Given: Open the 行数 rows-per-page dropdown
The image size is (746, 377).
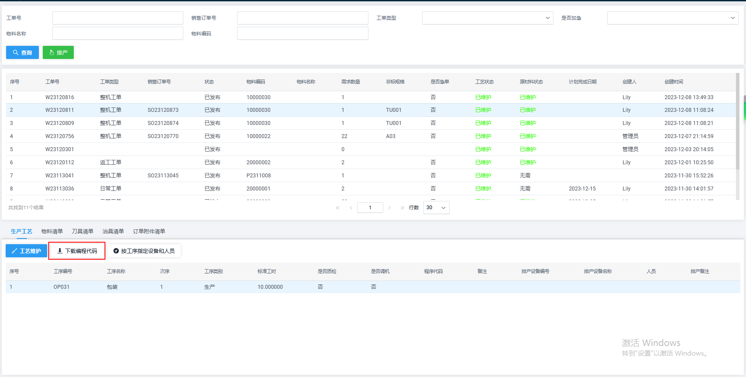Looking at the screenshot, I should tap(436, 208).
